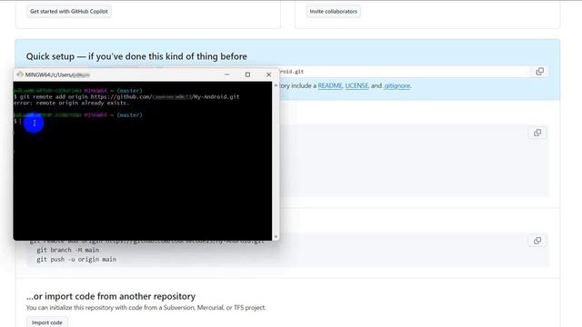Open the .gitignore link

pos(397,85)
